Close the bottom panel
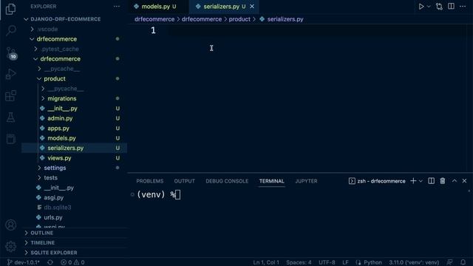This screenshot has width=473, height=266. click(x=464, y=180)
